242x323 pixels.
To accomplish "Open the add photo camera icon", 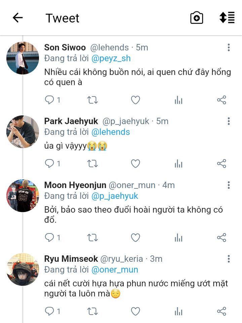I will (197, 18).
